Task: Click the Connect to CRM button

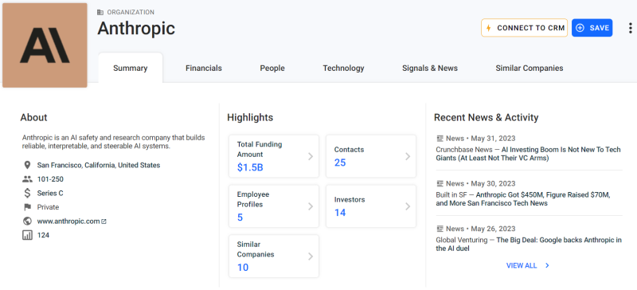Action: tap(525, 28)
